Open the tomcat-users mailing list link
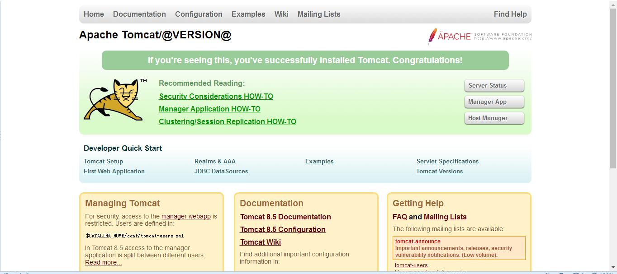 (x=411, y=265)
